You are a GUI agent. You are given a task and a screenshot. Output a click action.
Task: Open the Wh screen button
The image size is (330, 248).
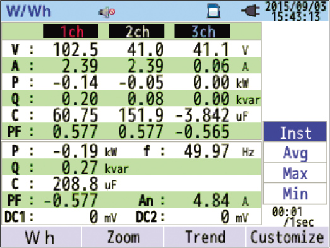click(x=41, y=237)
